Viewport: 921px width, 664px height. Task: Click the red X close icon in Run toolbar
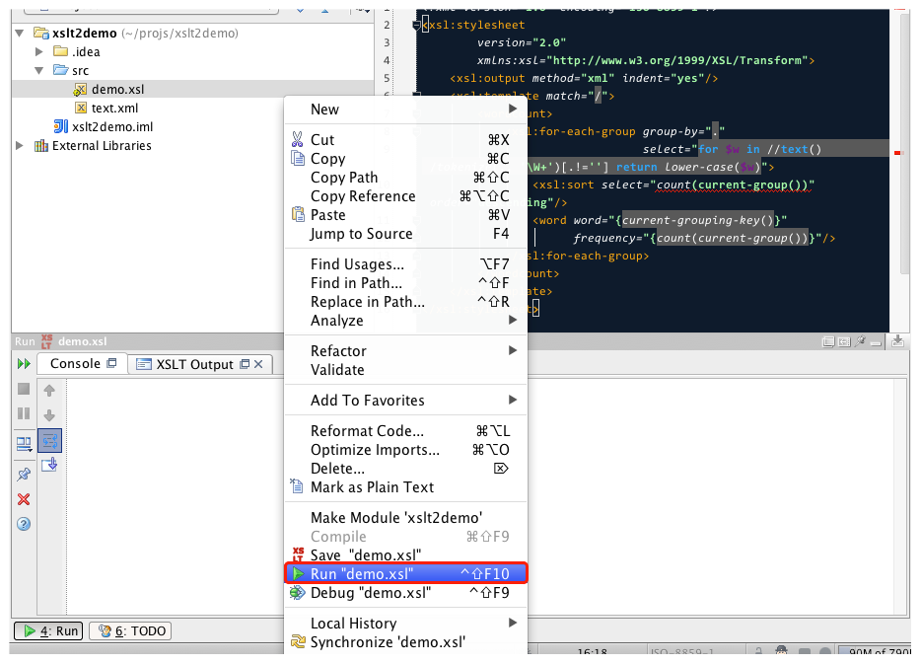pyautogui.click(x=24, y=499)
